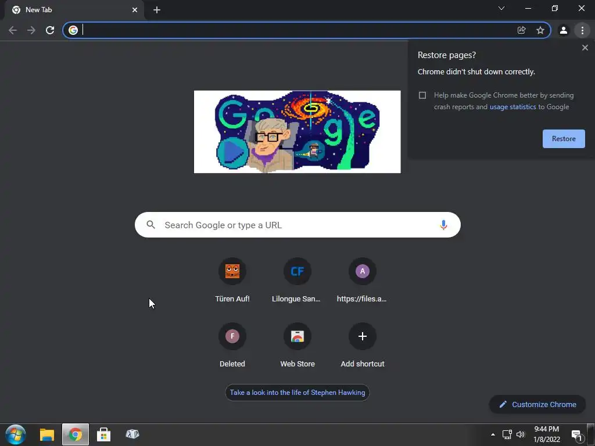Open the notification center icon
This screenshot has height=446, width=595.
point(577,436)
